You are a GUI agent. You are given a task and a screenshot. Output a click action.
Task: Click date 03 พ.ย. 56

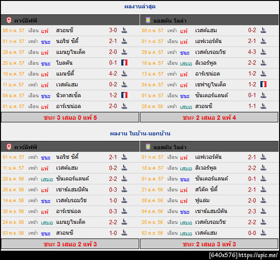click(x=13, y=233)
